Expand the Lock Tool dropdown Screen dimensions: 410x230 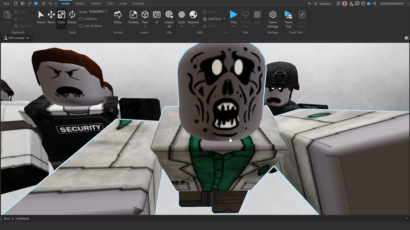coord(224,19)
